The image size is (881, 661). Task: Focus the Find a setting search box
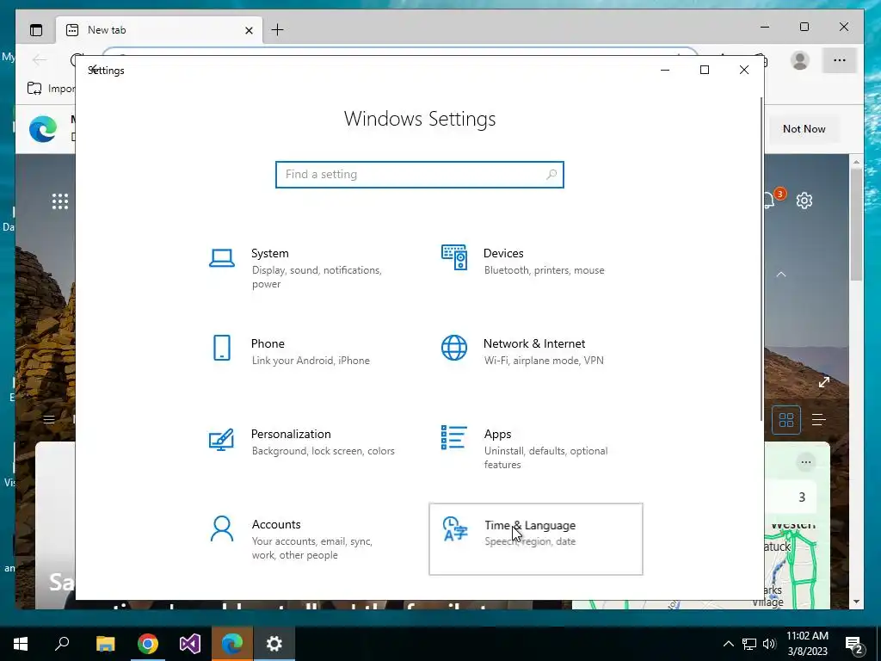420,174
